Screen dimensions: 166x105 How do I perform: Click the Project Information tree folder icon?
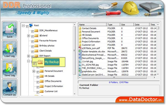coord(41,86)
